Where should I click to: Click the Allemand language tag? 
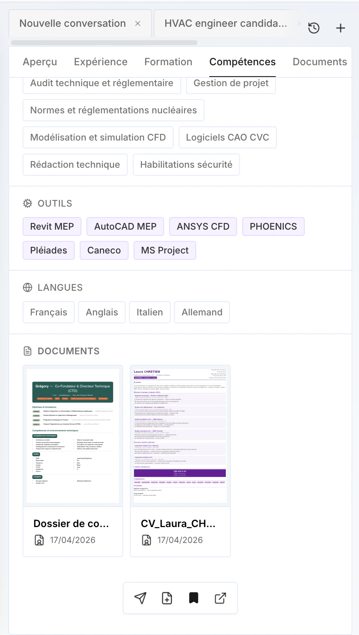202,312
